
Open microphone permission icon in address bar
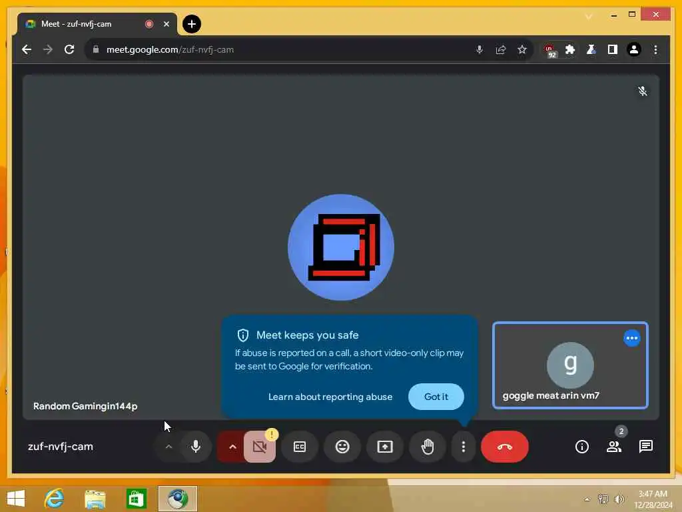point(480,49)
